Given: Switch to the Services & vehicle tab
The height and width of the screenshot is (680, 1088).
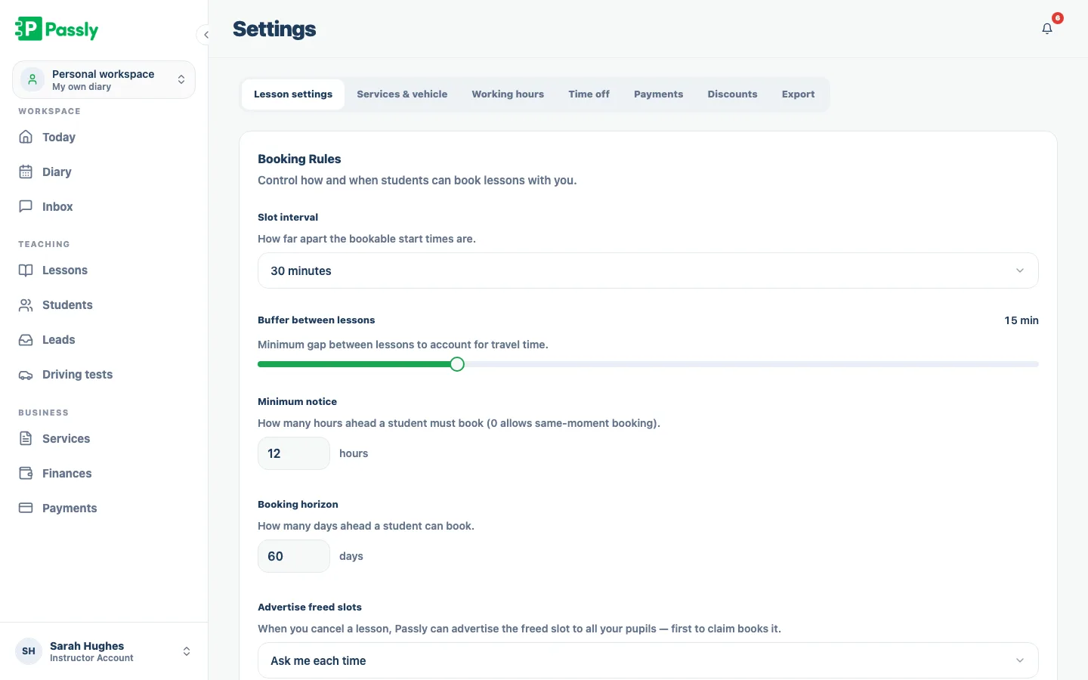Looking at the screenshot, I should 402,94.
